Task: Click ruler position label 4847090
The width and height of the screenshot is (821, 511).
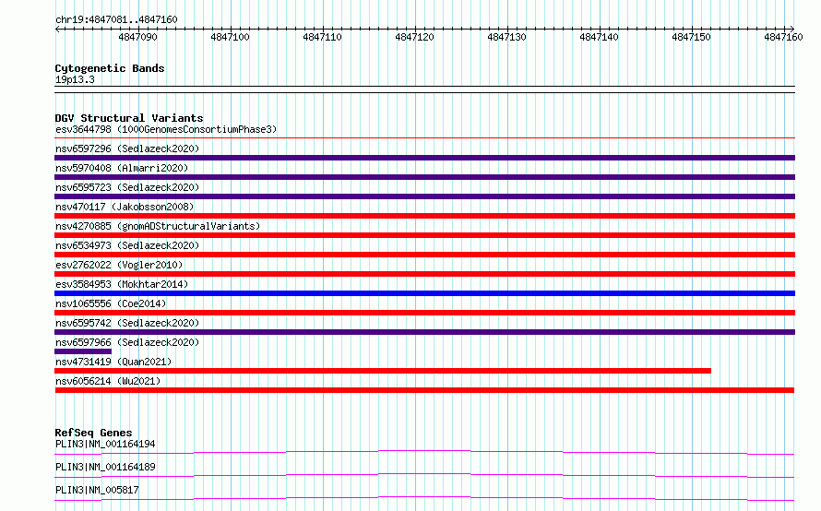Action: [137, 37]
